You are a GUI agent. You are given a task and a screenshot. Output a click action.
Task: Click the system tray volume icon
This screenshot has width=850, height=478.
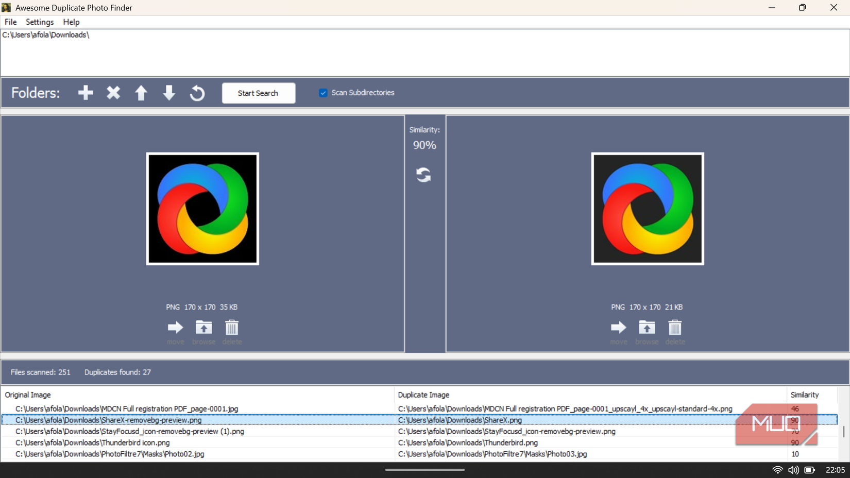[793, 470]
